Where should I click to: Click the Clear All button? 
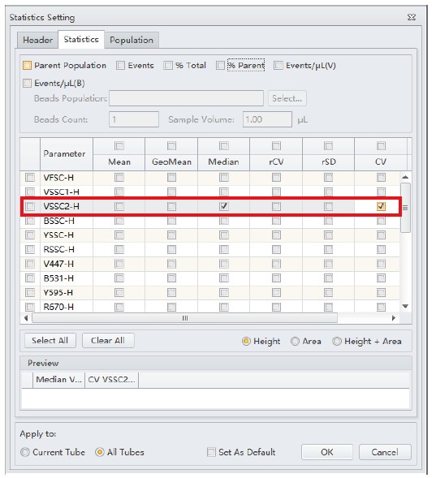coord(108,341)
